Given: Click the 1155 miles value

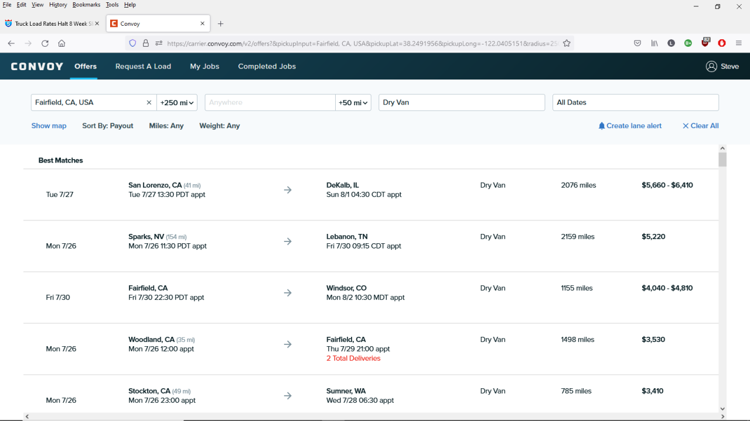Looking at the screenshot, I should click(577, 288).
